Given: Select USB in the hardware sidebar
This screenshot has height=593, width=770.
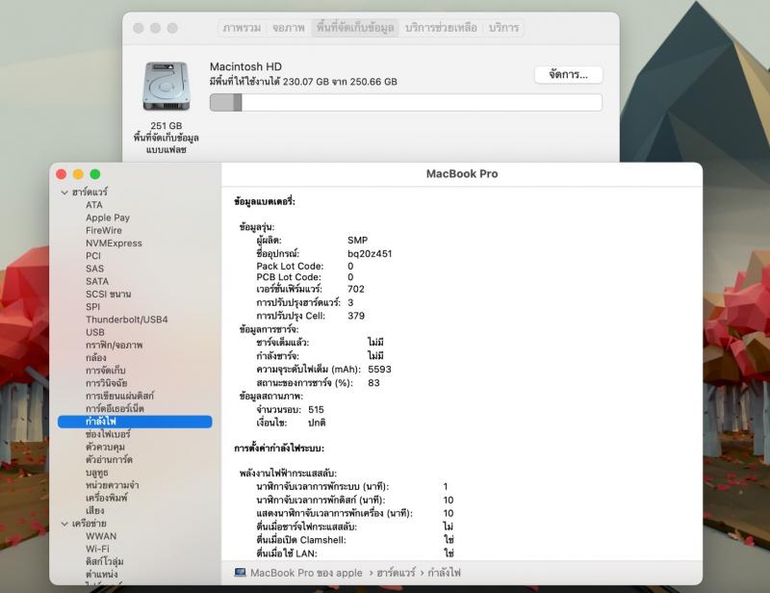Looking at the screenshot, I should point(94,332).
